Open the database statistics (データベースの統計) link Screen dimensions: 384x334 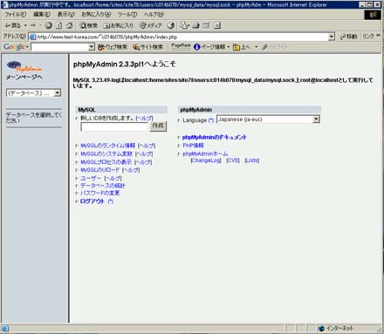(102, 186)
